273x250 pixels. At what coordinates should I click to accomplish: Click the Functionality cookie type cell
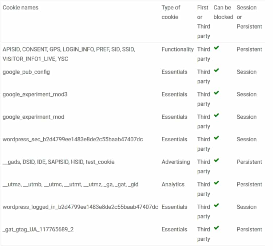coord(177,49)
